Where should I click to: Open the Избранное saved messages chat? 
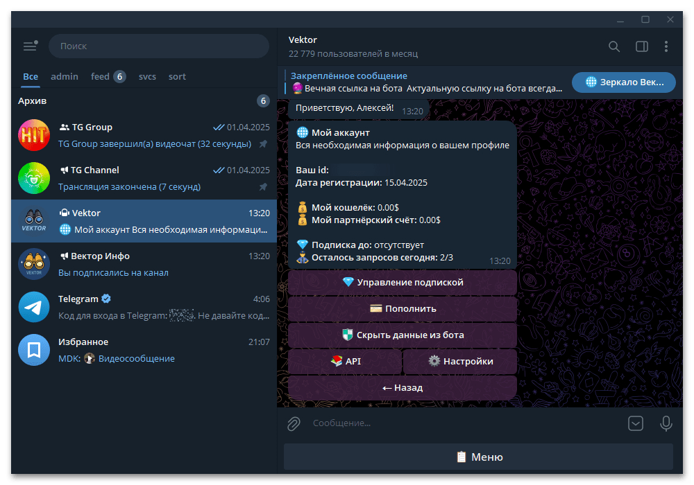pos(144,350)
